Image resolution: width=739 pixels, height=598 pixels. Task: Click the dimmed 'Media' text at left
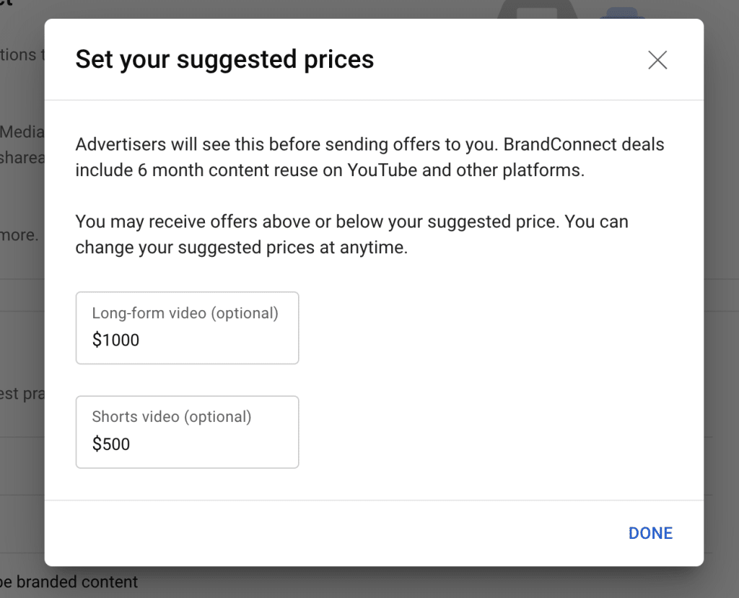[x=22, y=132]
